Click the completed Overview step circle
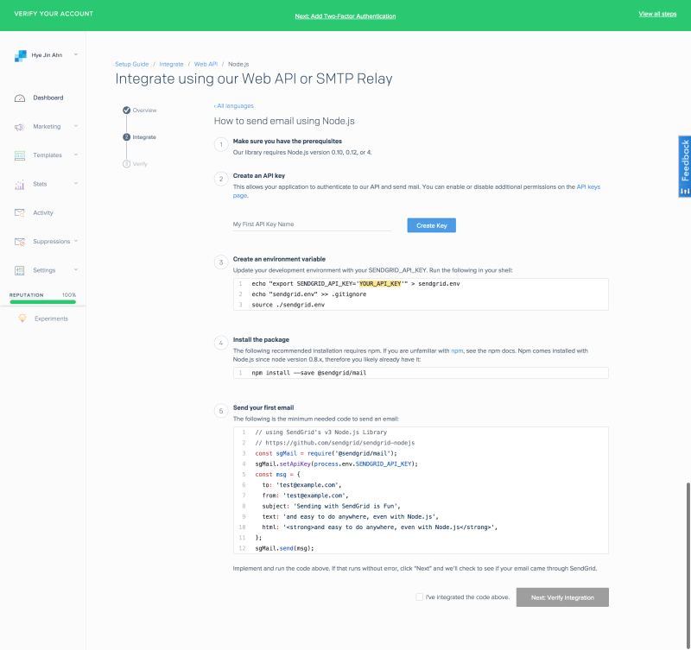This screenshot has width=691, height=650. (127, 110)
